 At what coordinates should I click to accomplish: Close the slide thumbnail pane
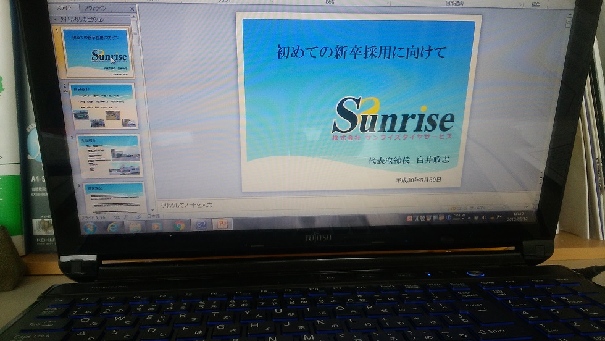tap(132, 9)
